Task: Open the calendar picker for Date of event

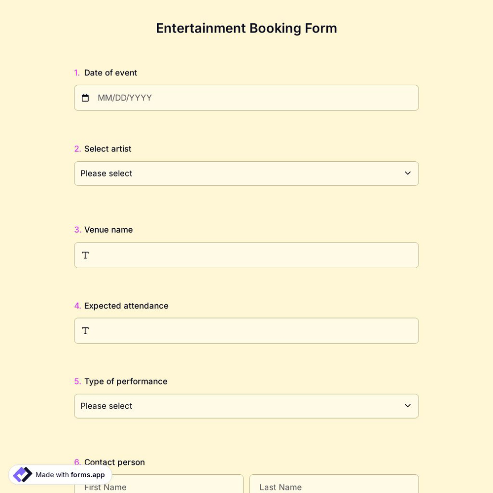Action: (85, 97)
